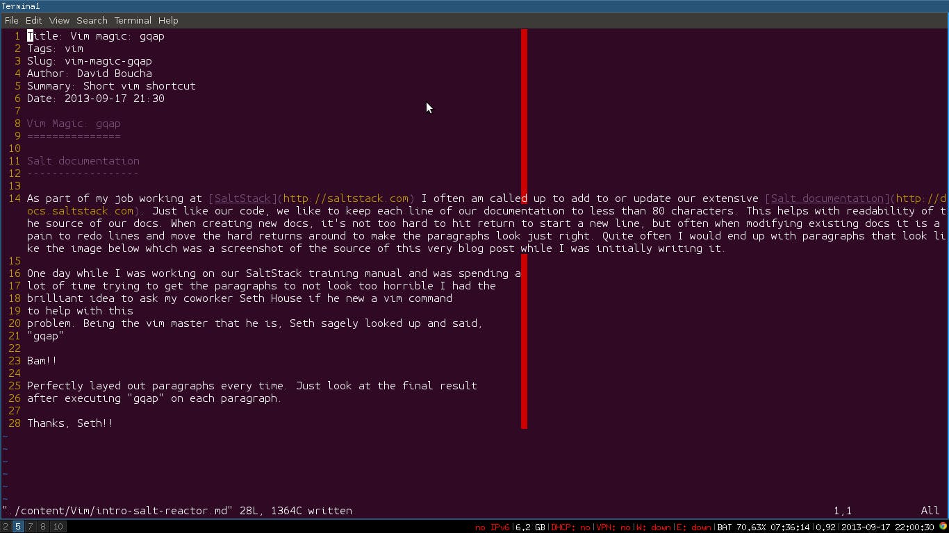Click the '6.2 GB' disk status entry
949x533 pixels.
(x=530, y=527)
